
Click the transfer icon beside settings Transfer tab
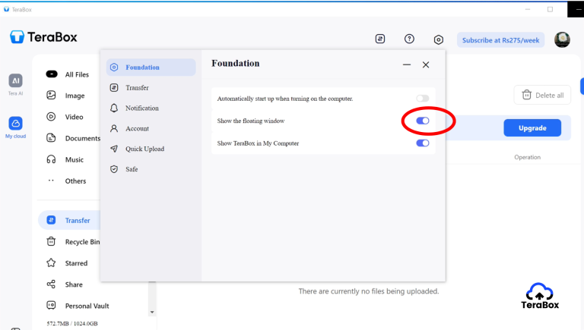click(x=114, y=88)
